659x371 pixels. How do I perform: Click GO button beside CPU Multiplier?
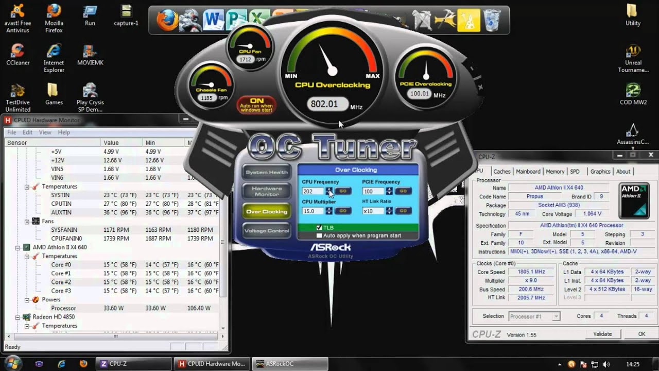343,211
